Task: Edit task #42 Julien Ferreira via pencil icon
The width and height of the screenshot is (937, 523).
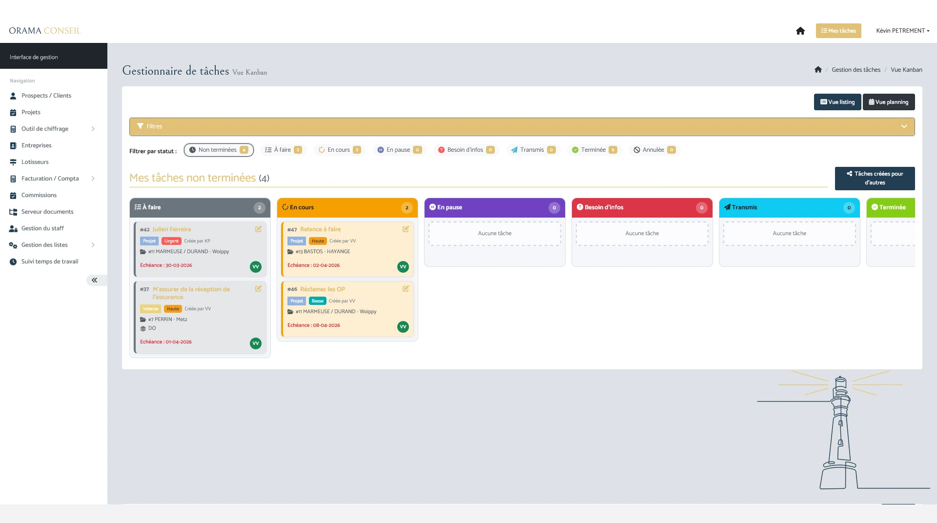Action: click(258, 229)
